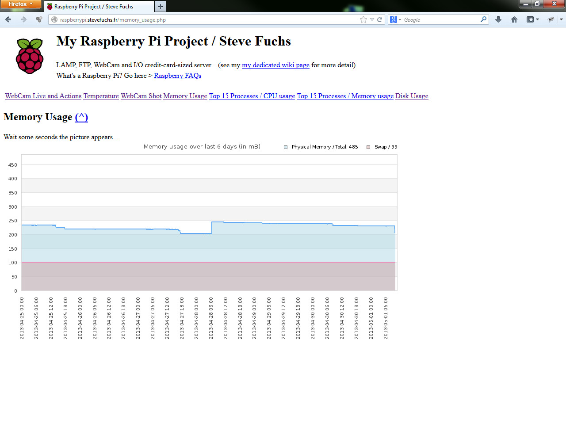Open the my dedicated wiki page link
This screenshot has width=566, height=435.
tap(275, 65)
